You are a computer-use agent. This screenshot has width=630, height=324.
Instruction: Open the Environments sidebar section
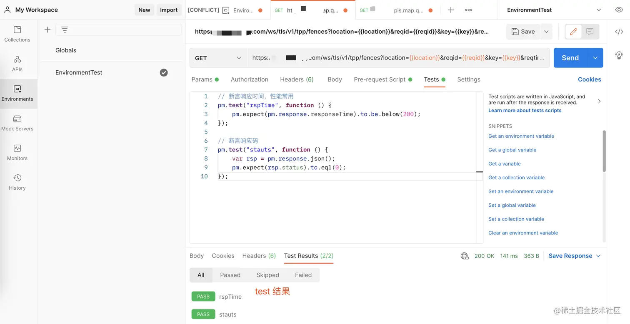coord(17,93)
